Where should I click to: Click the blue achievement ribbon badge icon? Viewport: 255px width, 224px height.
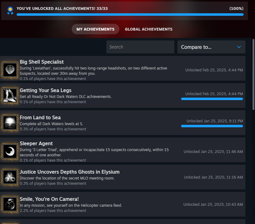(x=10, y=11)
